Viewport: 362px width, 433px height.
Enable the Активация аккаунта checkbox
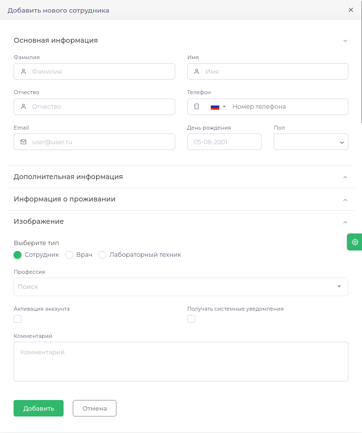[x=17, y=319]
